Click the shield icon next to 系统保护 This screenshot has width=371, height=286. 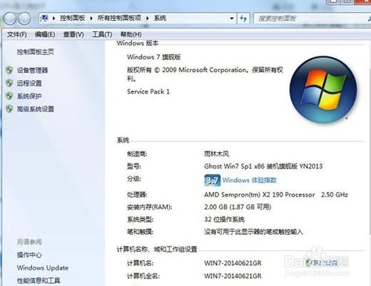click(x=10, y=96)
